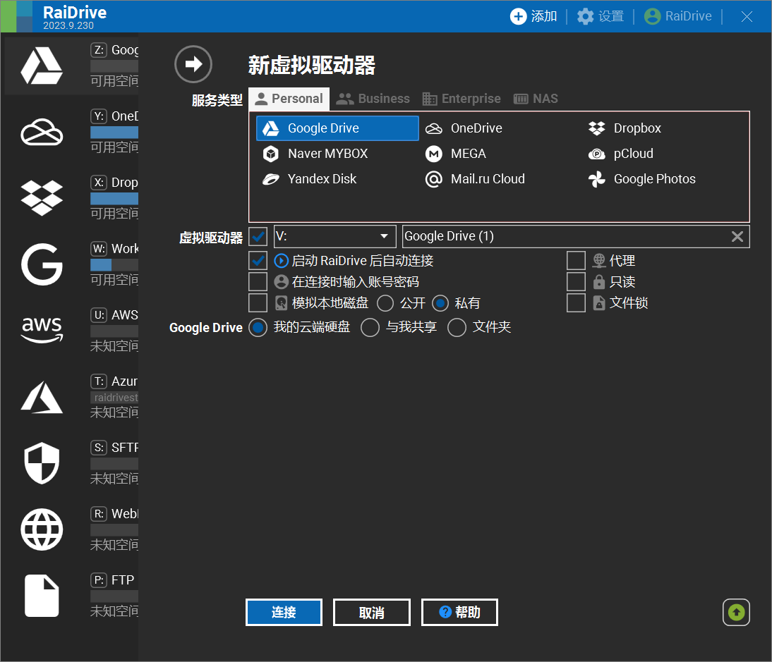Switch to the NAS service tab

point(536,99)
